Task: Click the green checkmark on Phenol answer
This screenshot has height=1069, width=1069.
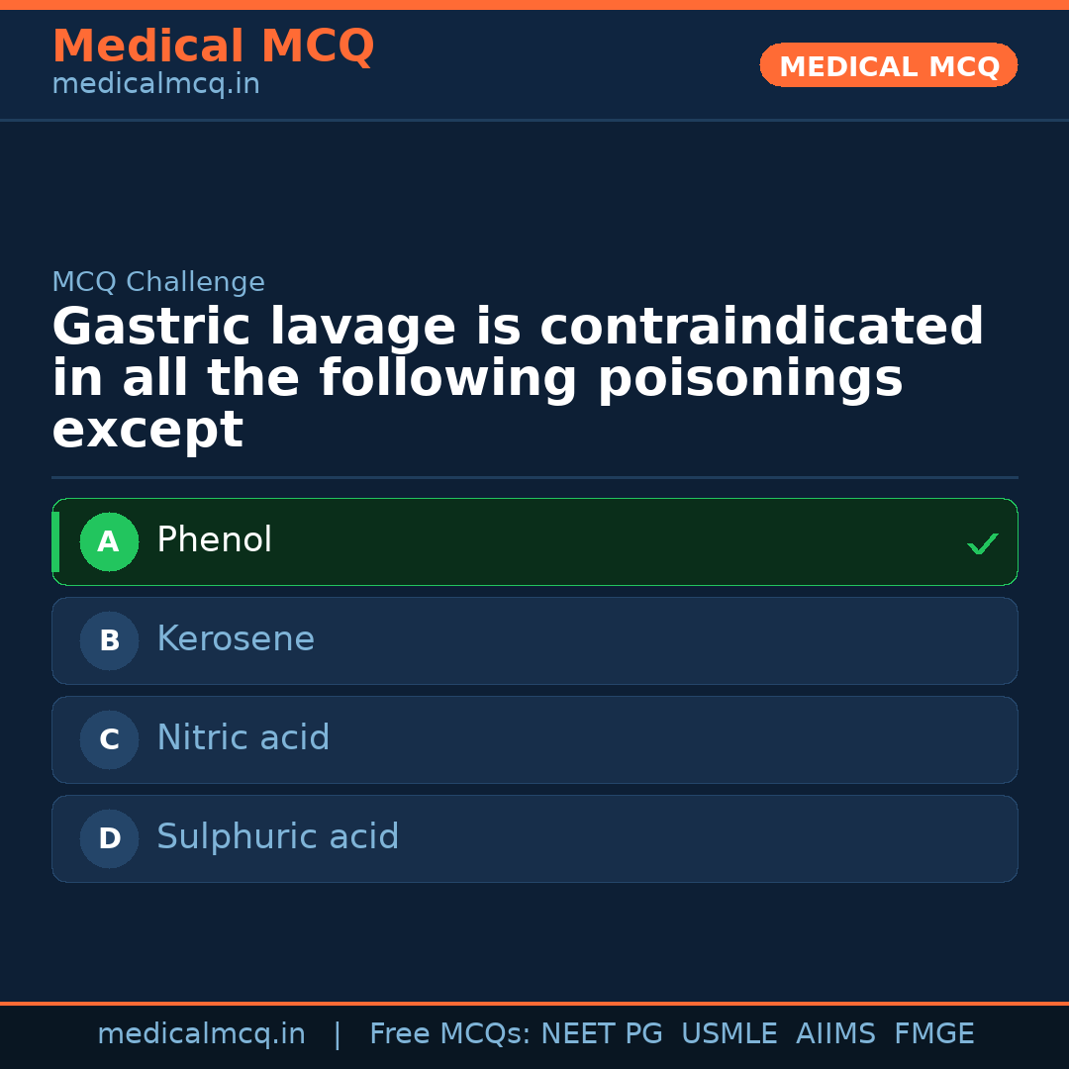Action: point(983,542)
